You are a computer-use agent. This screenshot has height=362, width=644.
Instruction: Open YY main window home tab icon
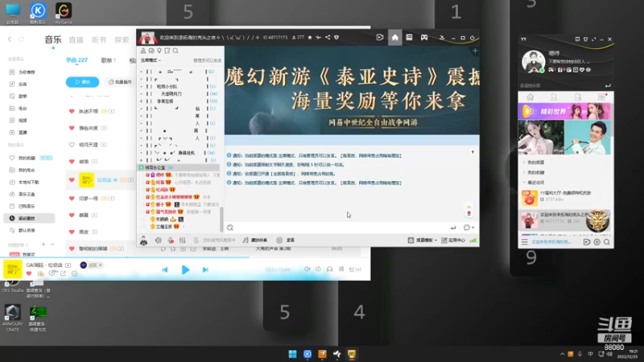click(530, 97)
